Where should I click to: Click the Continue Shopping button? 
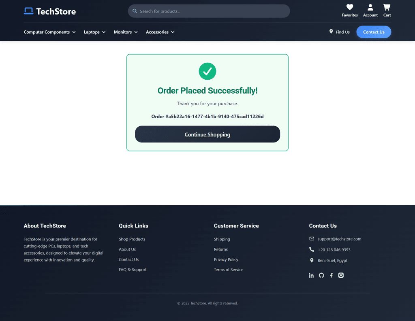[x=207, y=134]
